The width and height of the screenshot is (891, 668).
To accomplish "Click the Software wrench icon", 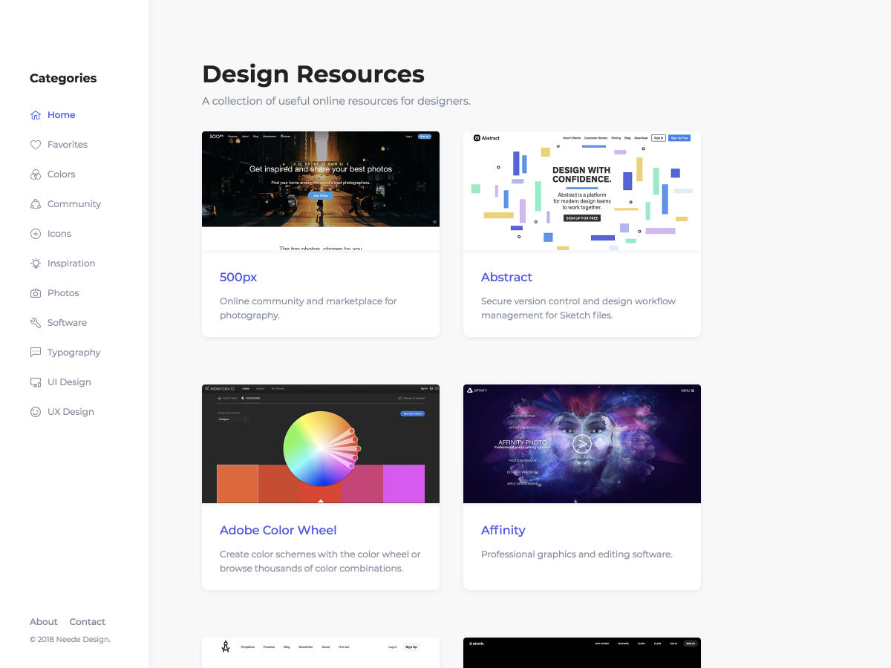I will click(35, 323).
